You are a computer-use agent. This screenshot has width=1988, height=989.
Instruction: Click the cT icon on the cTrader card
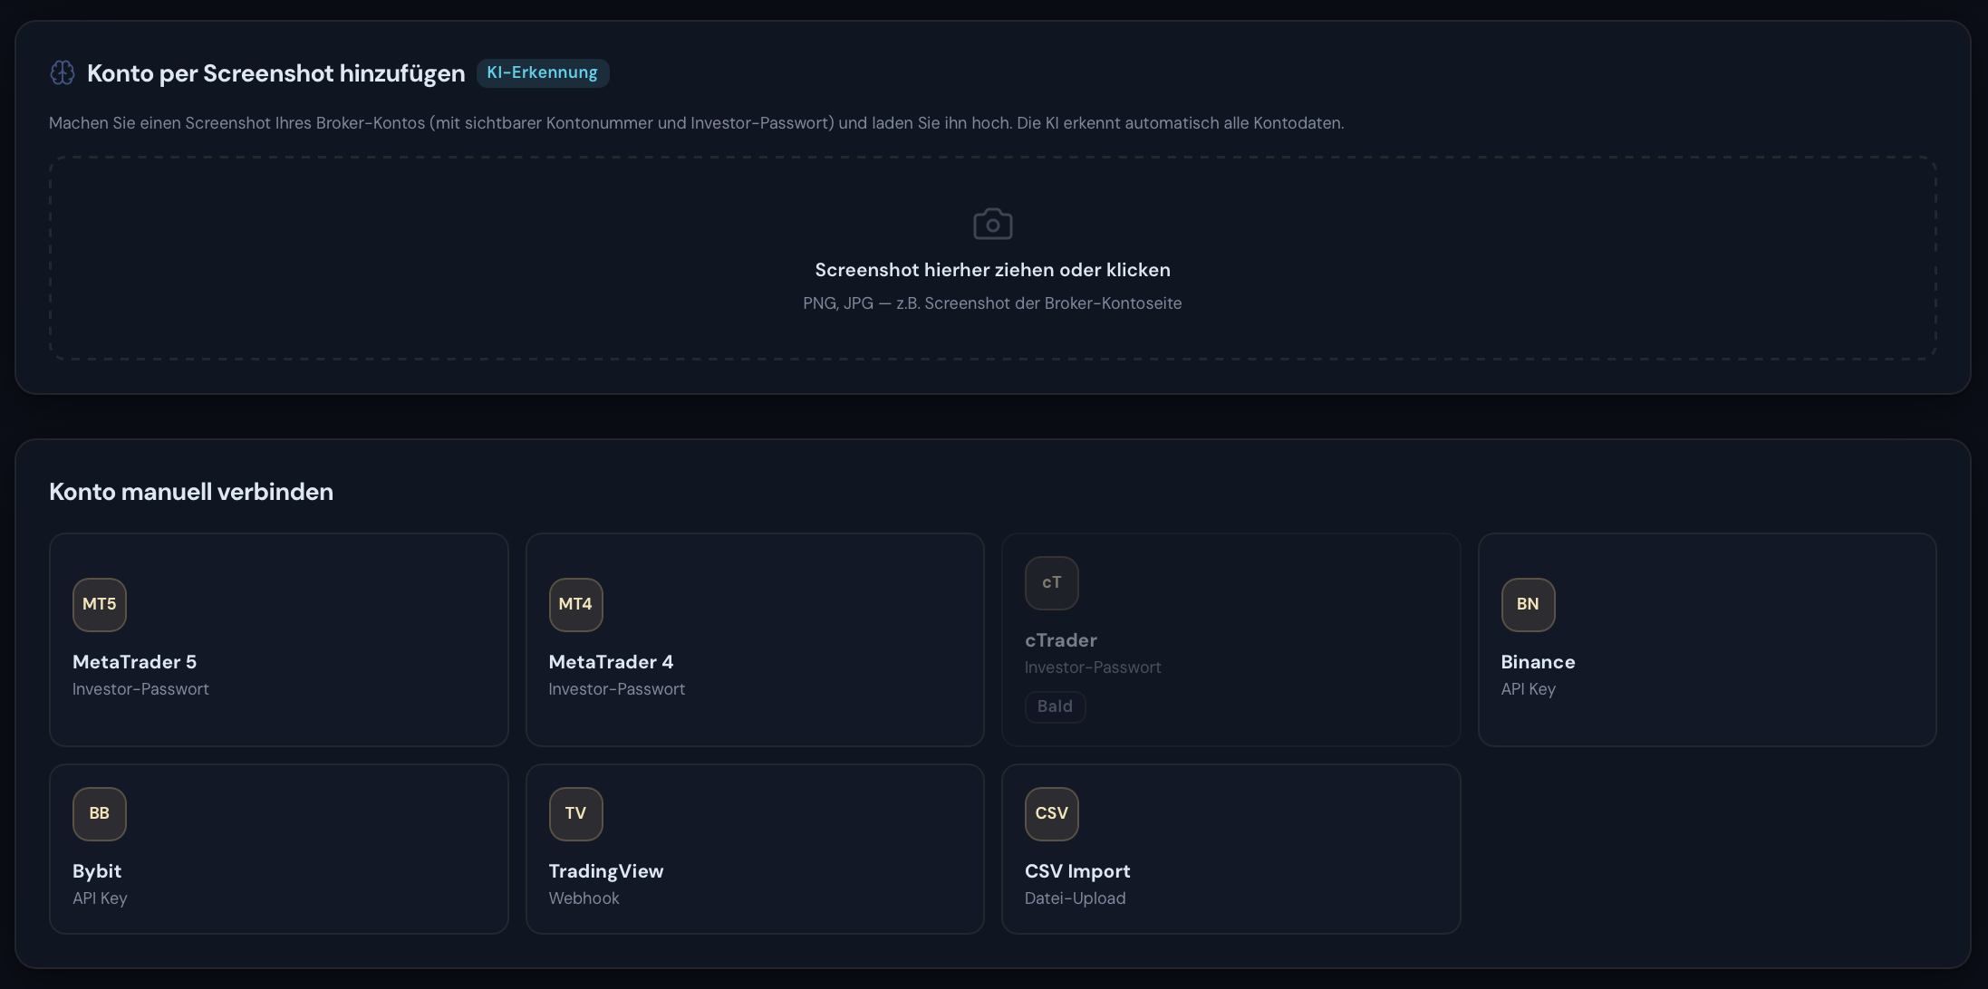pos(1051,582)
